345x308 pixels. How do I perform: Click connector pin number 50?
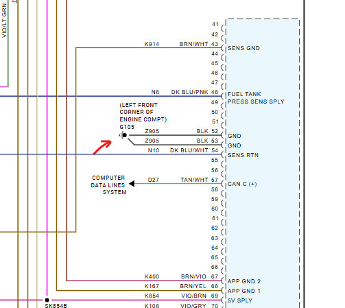click(215, 112)
